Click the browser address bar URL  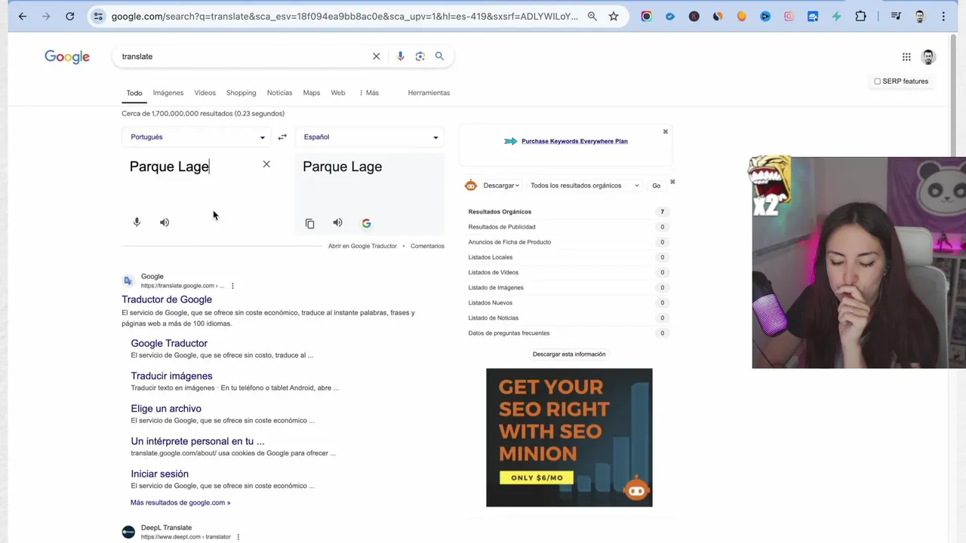(x=344, y=16)
